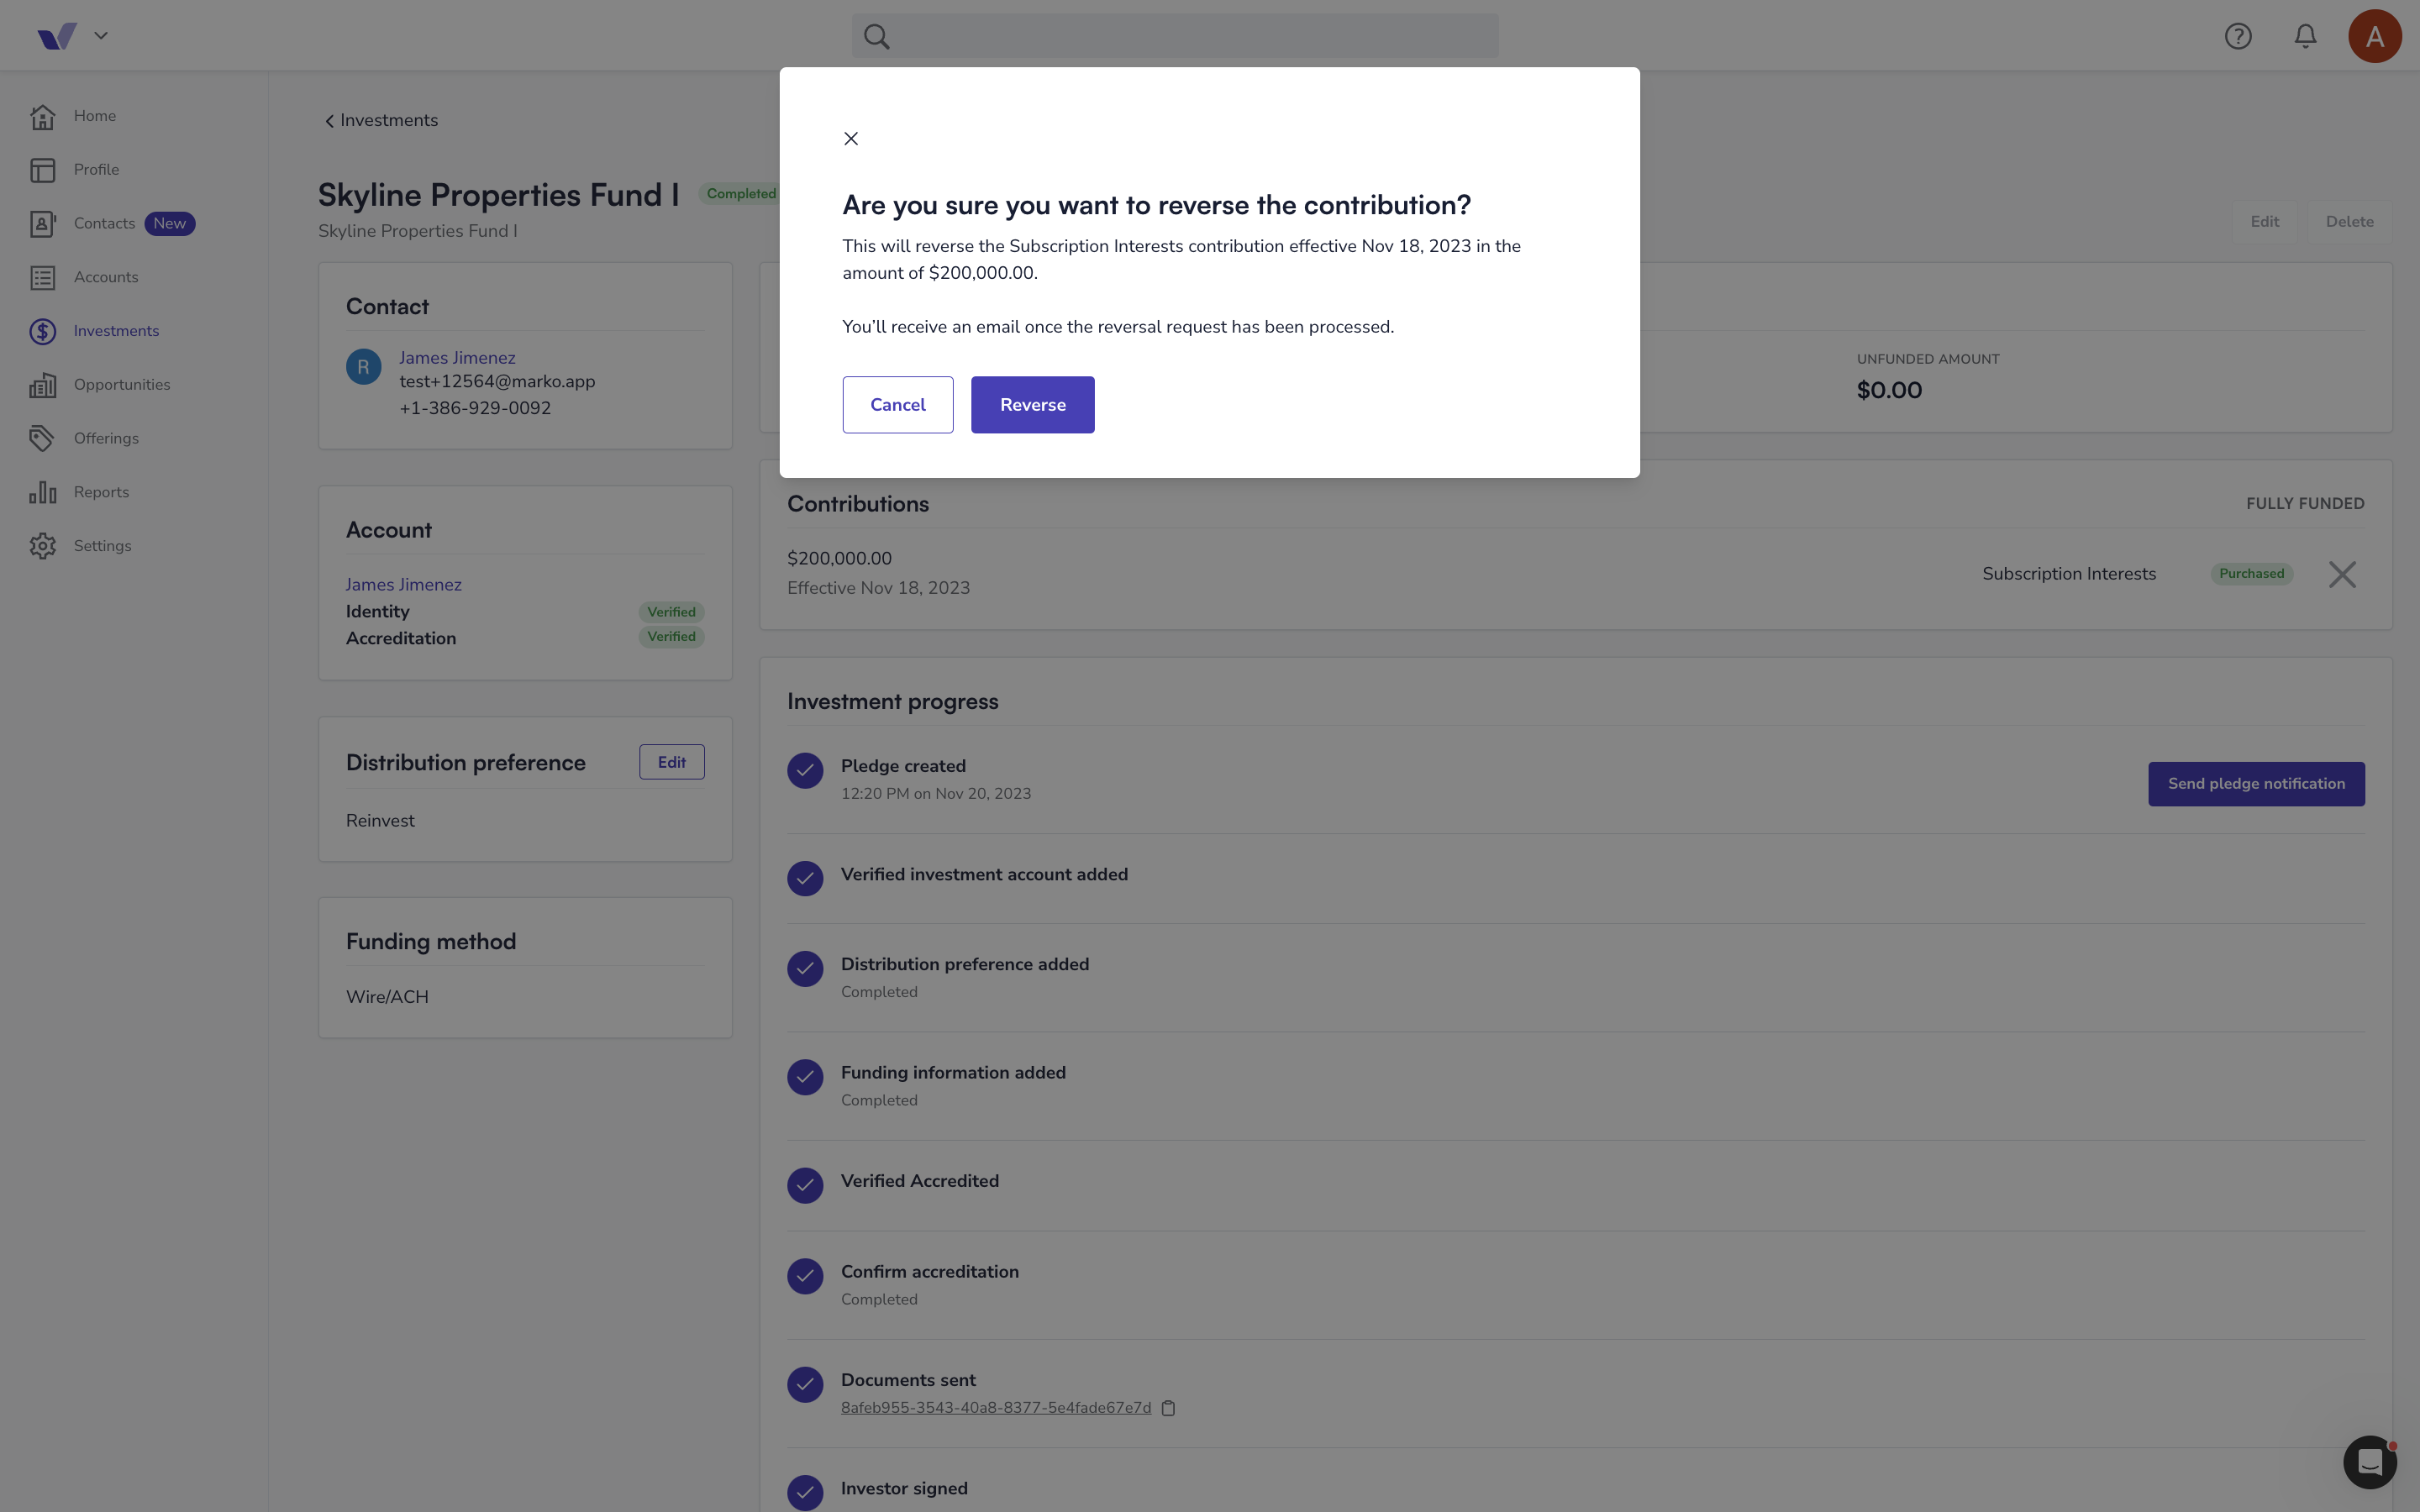Open the user avatar menu
Viewport: 2420px width, 1512px height.
pyautogui.click(x=2374, y=36)
